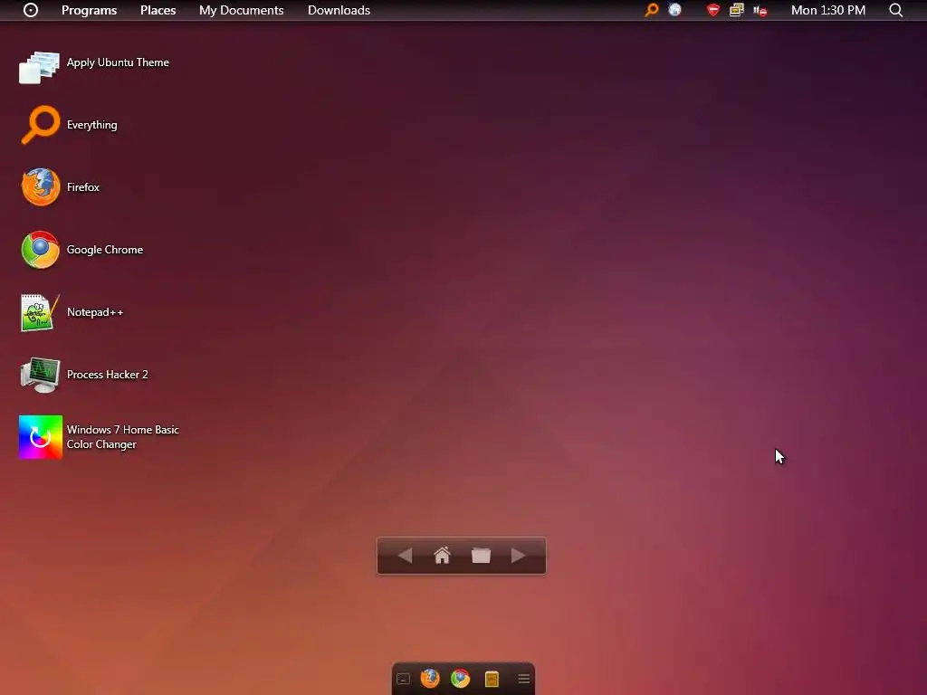Click the Mon 1:30 PM clock
The image size is (927, 695).
[x=828, y=10]
